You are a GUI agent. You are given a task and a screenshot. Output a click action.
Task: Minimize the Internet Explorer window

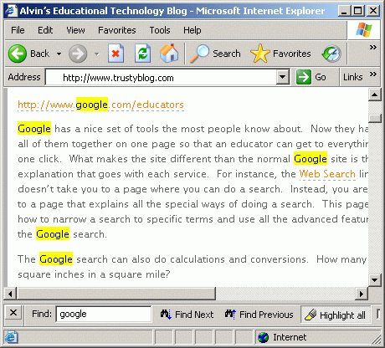coord(345,11)
